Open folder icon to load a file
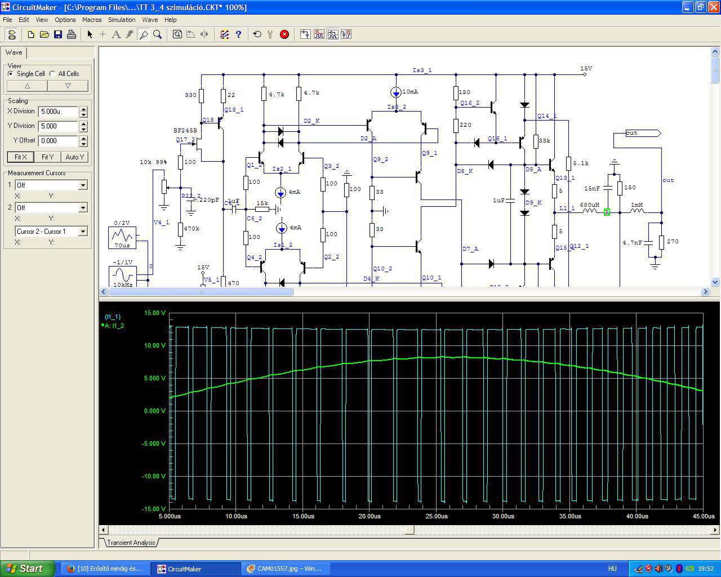Viewport: 721px width, 577px height. click(x=44, y=34)
